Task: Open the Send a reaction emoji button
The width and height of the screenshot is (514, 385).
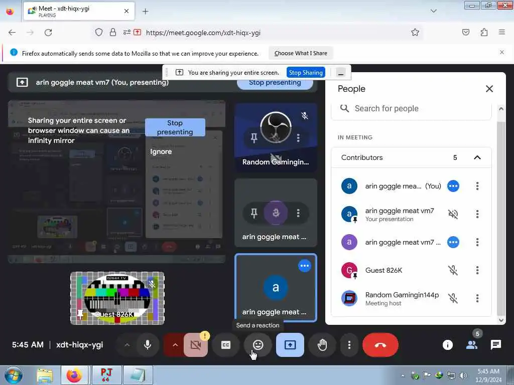Action: (258, 345)
